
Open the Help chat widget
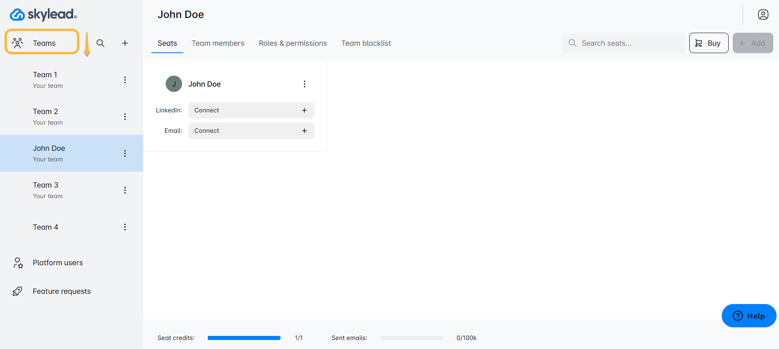[x=748, y=316]
